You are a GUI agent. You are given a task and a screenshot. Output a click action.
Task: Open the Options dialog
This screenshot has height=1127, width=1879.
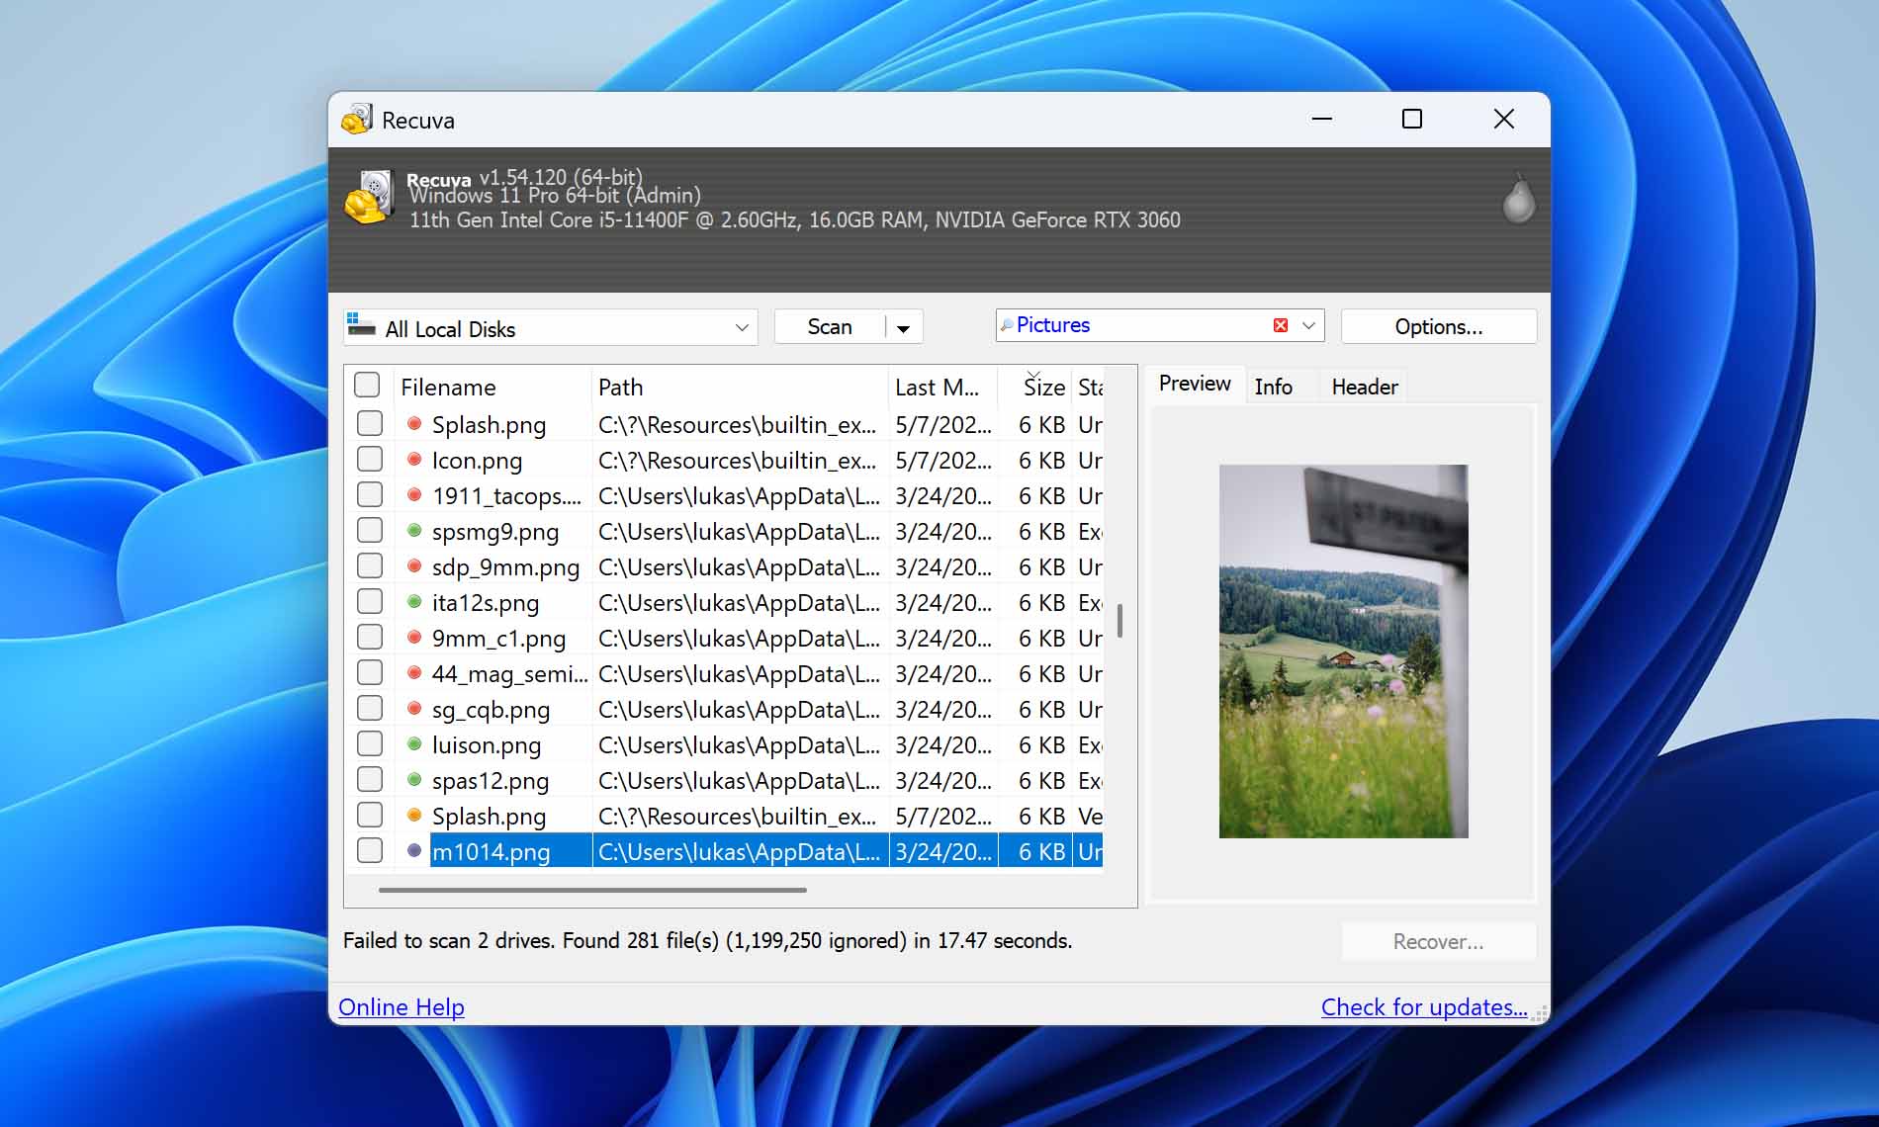click(x=1438, y=327)
